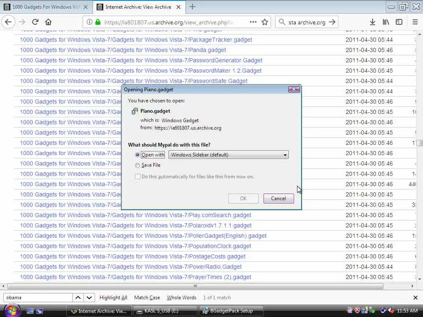Open the PasswordMaker 1.2.Gadget link
The width and height of the screenshot is (423, 317).
141,71
